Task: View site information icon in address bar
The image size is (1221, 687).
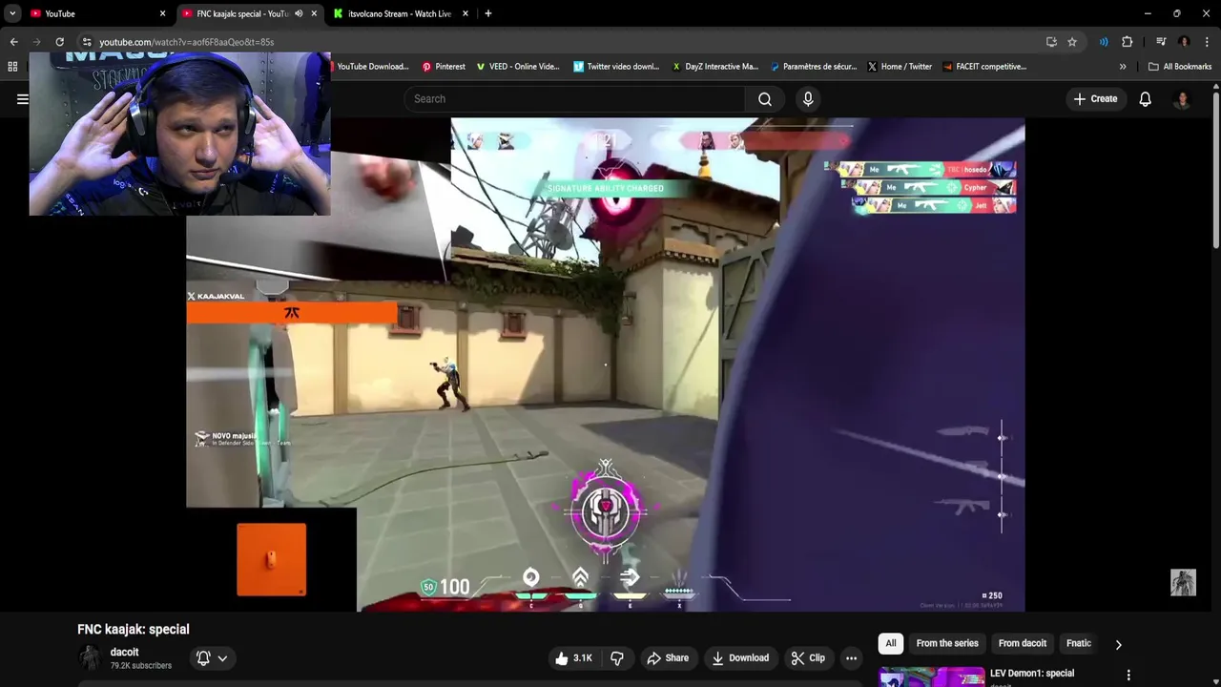Action: 87,42
